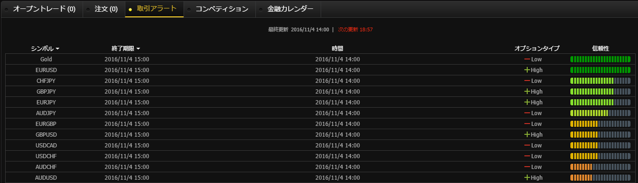Click the AUDCHF orange reliability bar
Viewport: 638px width, 183px height.
(x=600, y=167)
